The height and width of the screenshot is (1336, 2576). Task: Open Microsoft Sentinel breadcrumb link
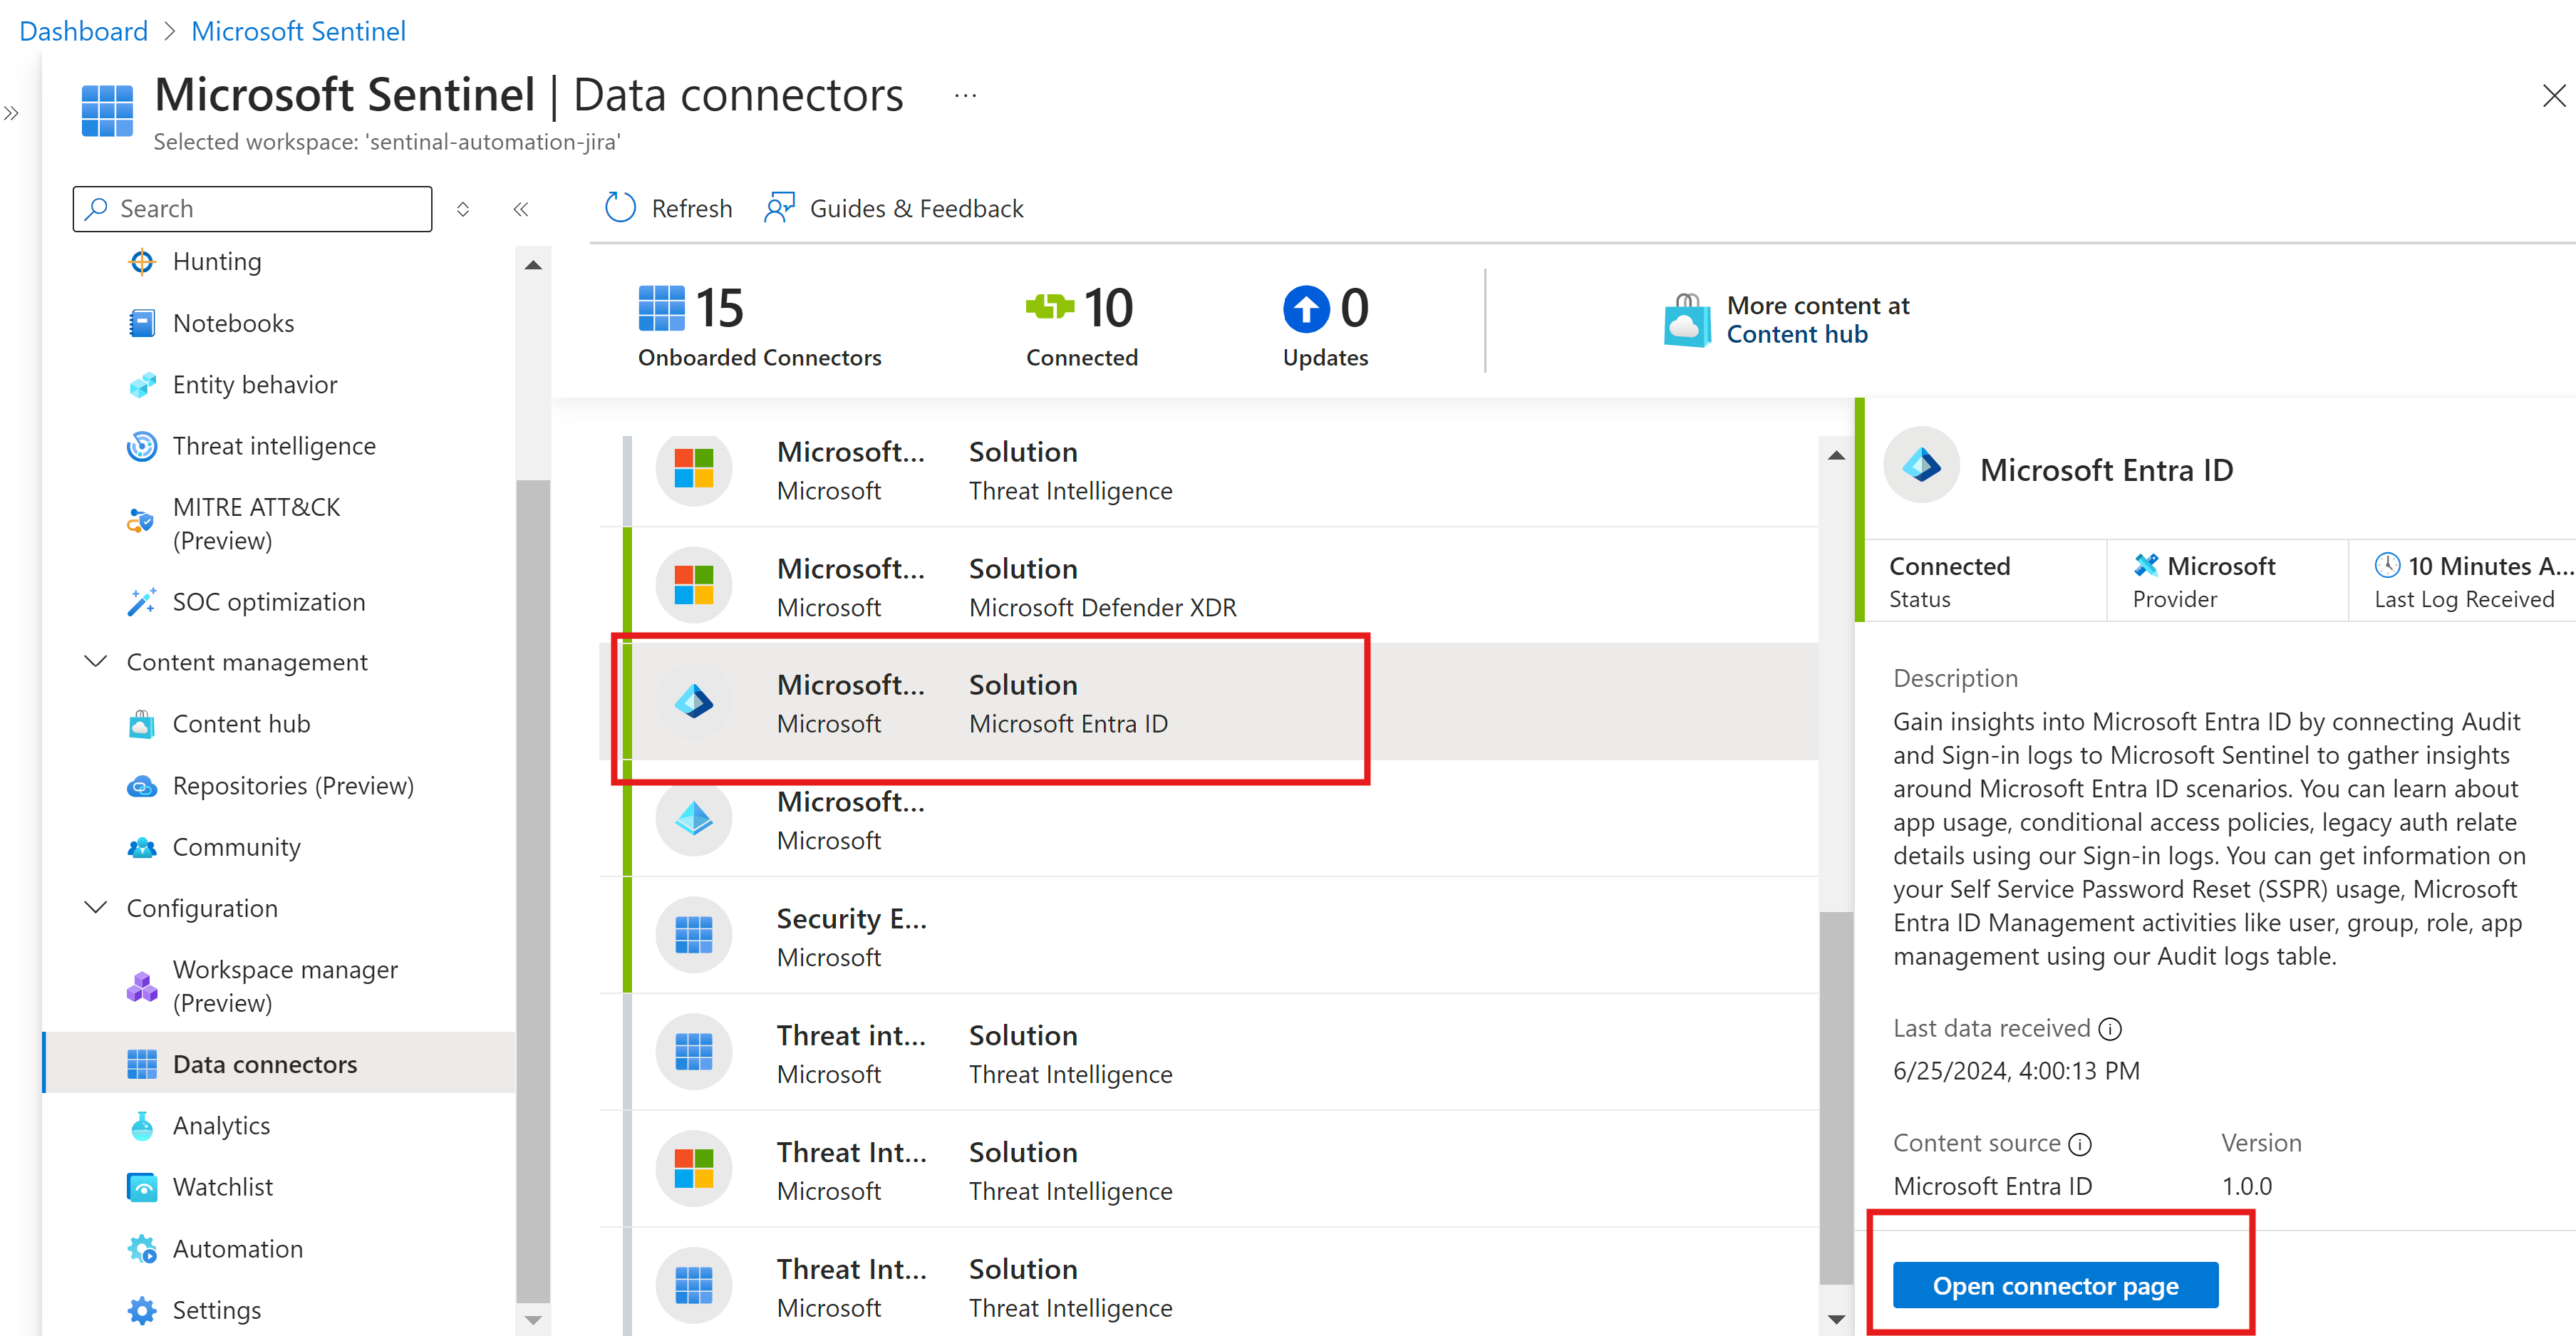coord(298,31)
